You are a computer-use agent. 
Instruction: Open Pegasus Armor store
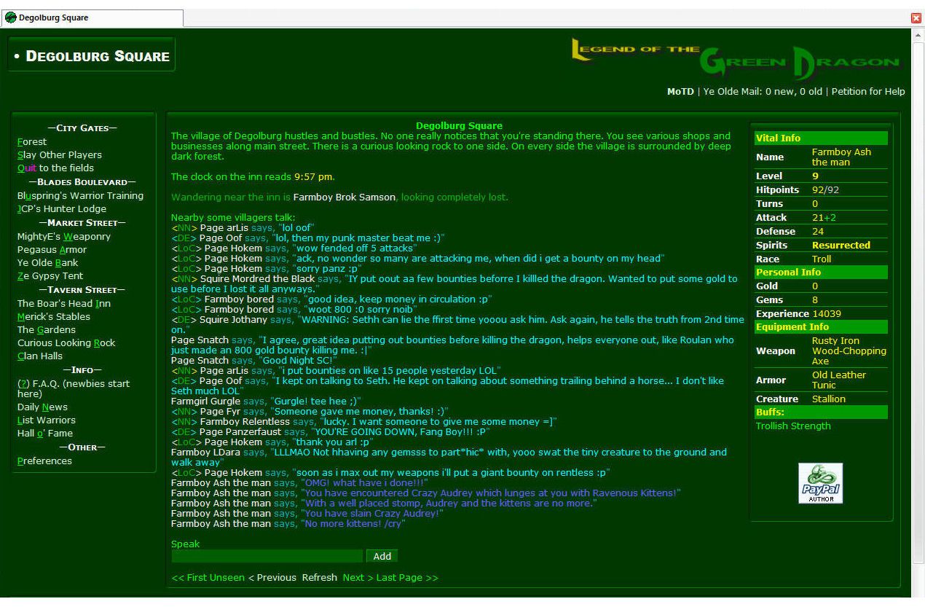pos(51,250)
